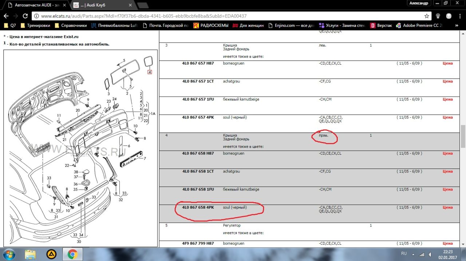Click the 'прав.' side label in row 4
The height and width of the screenshot is (261, 466).
coord(323,135)
